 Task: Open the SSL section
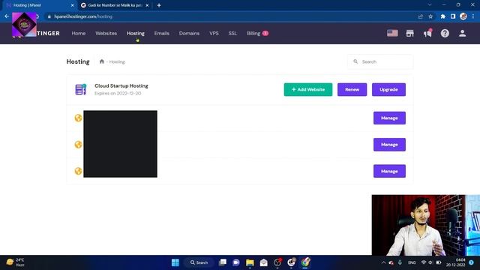(x=232, y=33)
